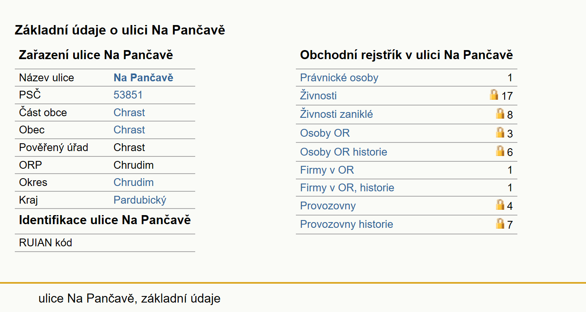Viewport: 586px width, 312px height.
Task: Open the Živnosti link
Action: [x=318, y=96]
